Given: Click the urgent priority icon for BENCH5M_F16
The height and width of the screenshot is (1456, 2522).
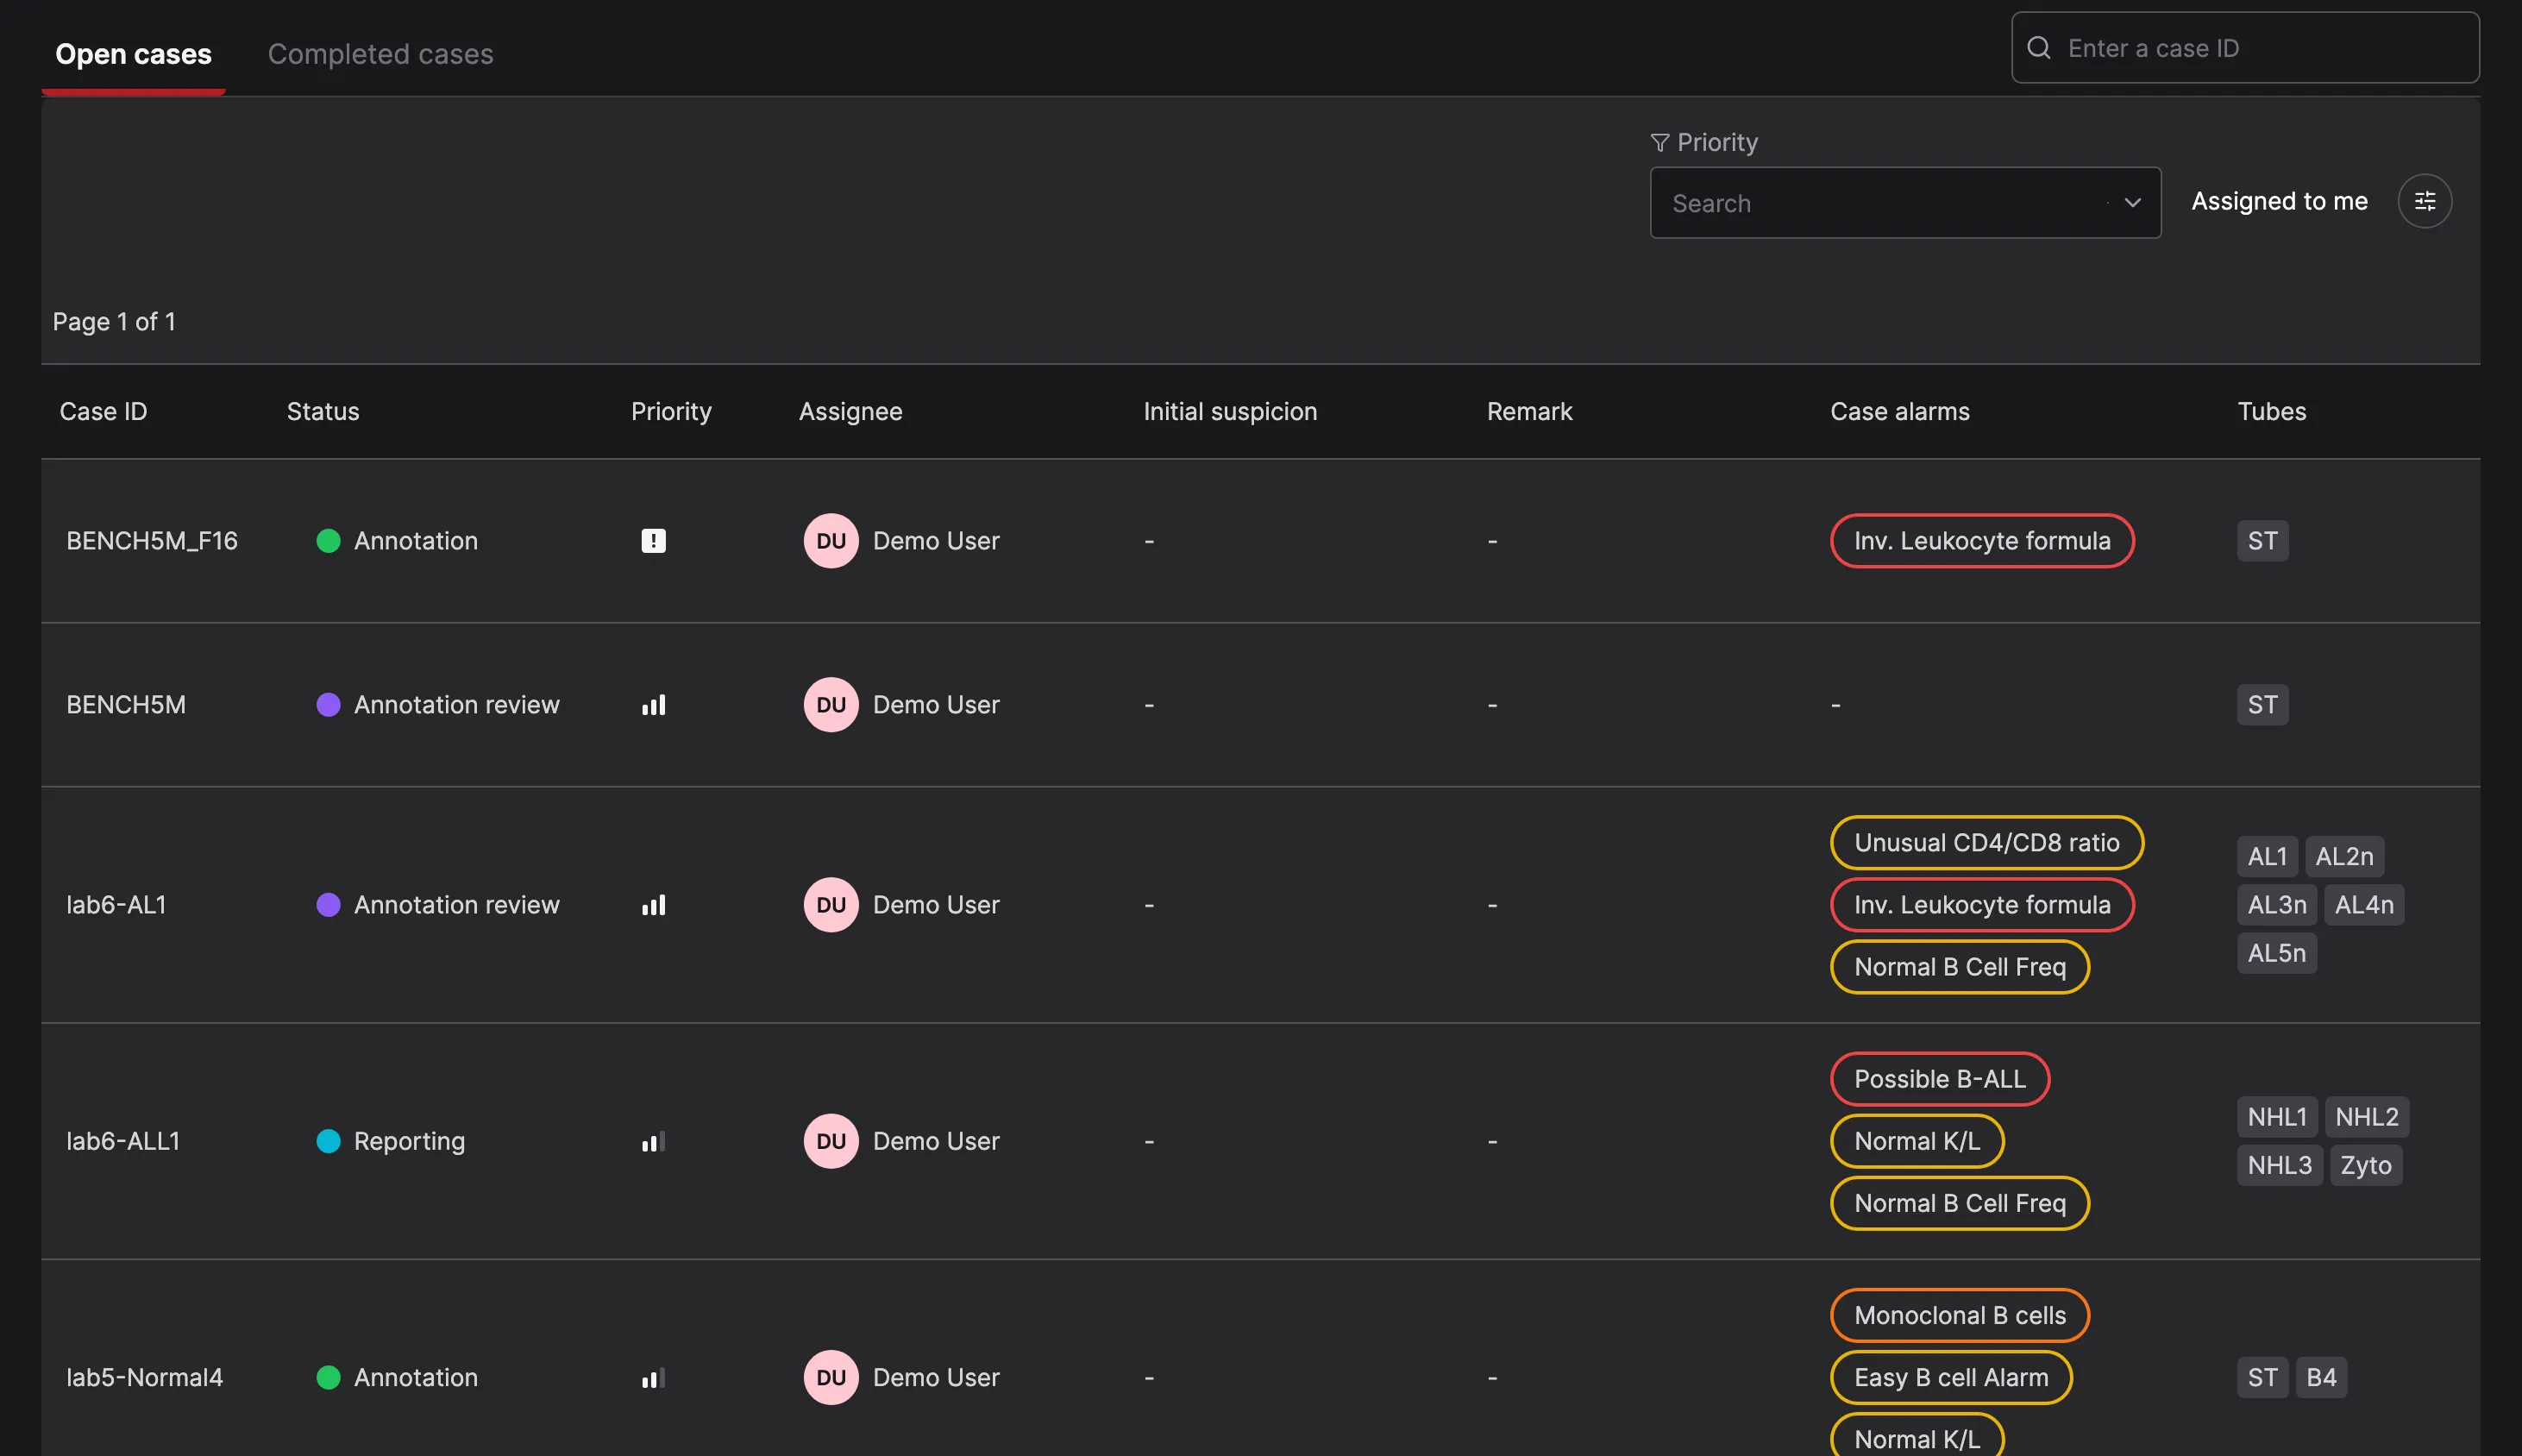Looking at the screenshot, I should 653,541.
